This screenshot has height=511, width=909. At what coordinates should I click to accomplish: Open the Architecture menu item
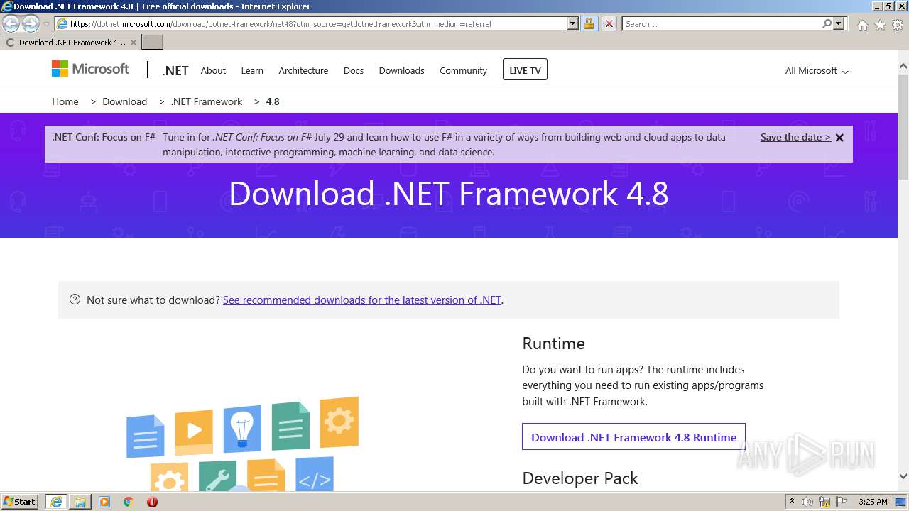pyautogui.click(x=303, y=71)
